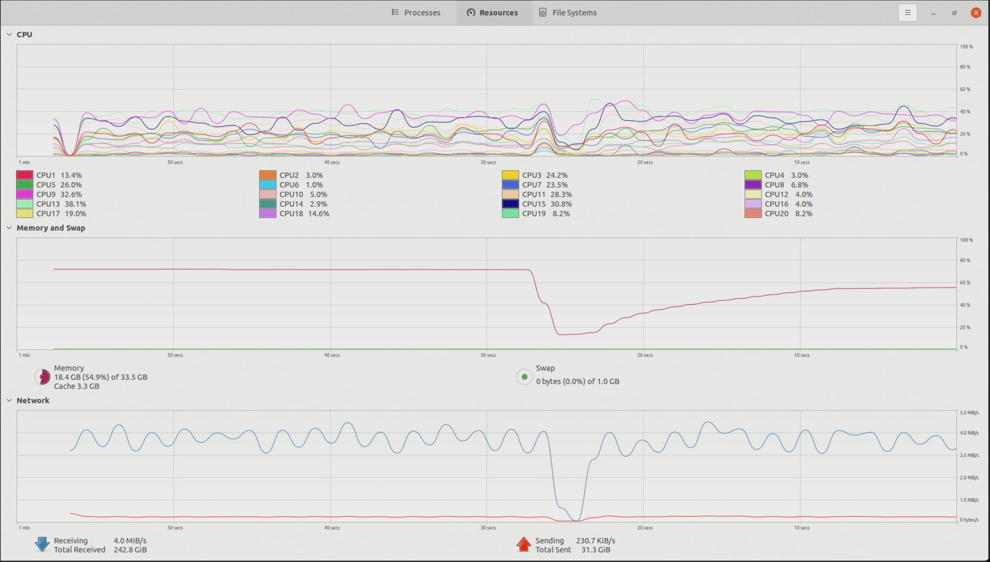990x562 pixels.
Task: Click the Swap color indicator icon
Action: [524, 377]
